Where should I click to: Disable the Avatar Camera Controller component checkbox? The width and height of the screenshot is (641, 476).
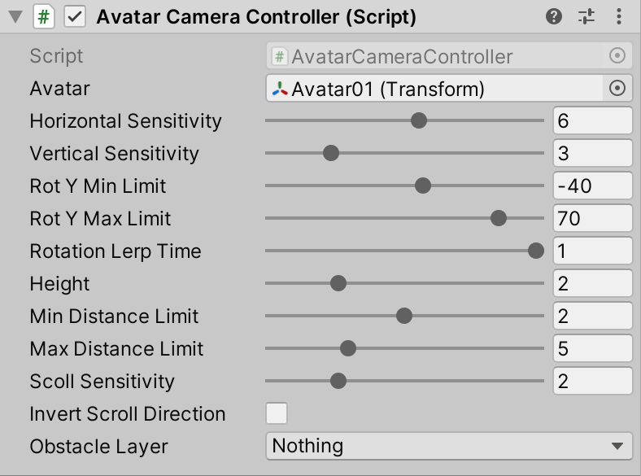tap(75, 16)
